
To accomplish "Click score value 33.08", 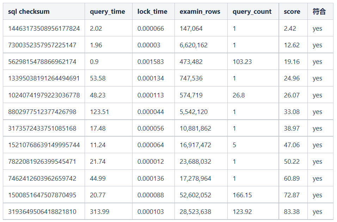I will coord(292,112).
